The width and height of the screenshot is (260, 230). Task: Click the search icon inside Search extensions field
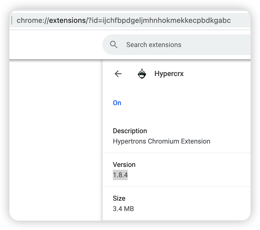[x=114, y=44]
